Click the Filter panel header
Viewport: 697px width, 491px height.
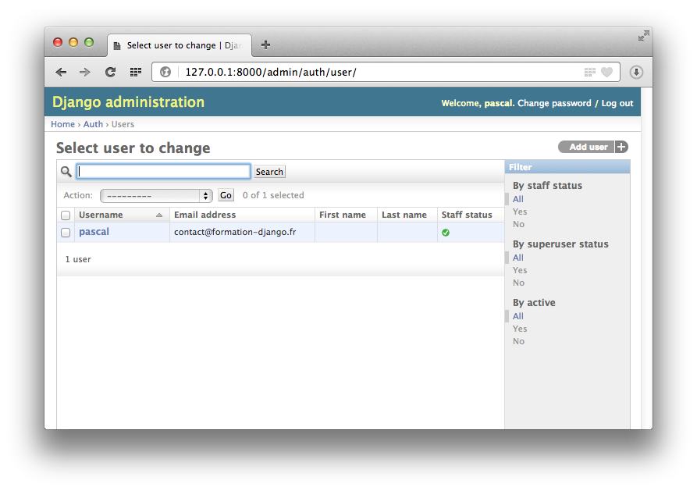[x=567, y=167]
